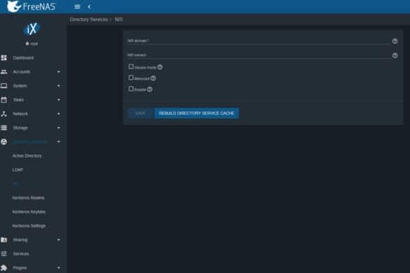The width and height of the screenshot is (410, 273).
Task: Click the Plugins puzzle icon
Action: (4, 267)
